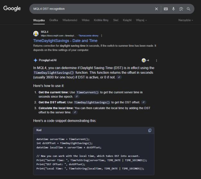This screenshot has width=201, height=179.
Task: Click the AI overview sparkle icon
Action: tap(35, 60)
